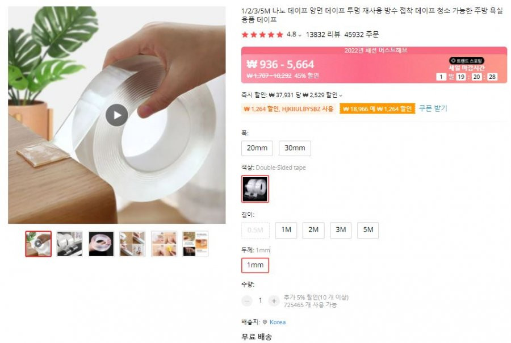511x343 pixels.
Task: Select the first video thumbnail with hand holding tape
Action: [x=39, y=244]
